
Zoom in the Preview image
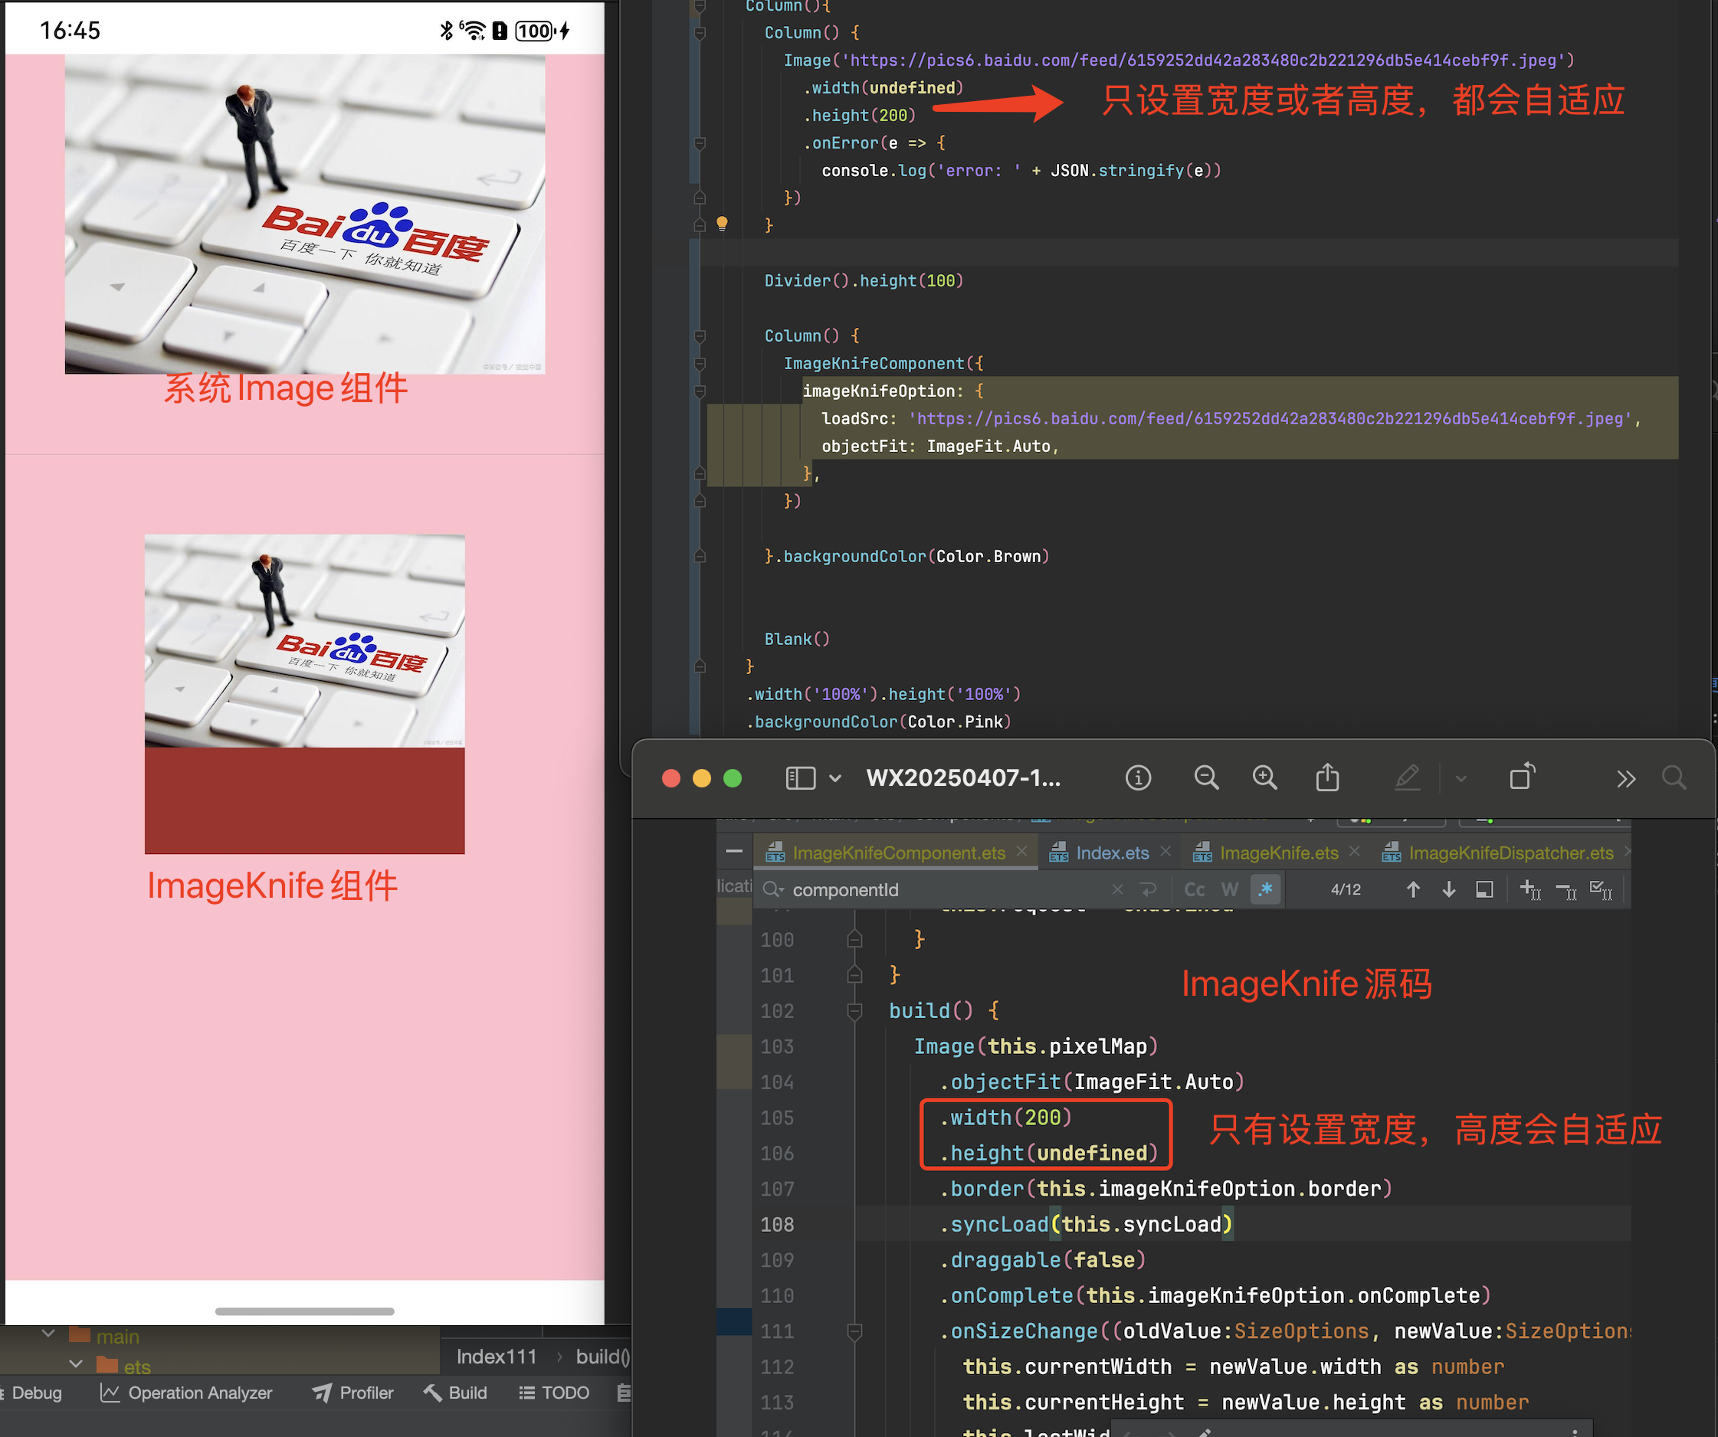(1265, 777)
